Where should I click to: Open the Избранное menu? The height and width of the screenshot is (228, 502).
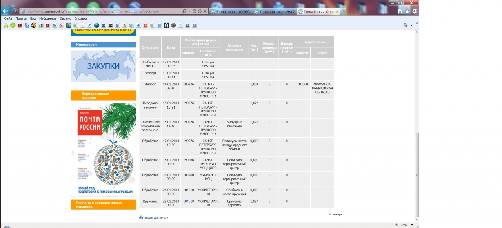point(48,18)
